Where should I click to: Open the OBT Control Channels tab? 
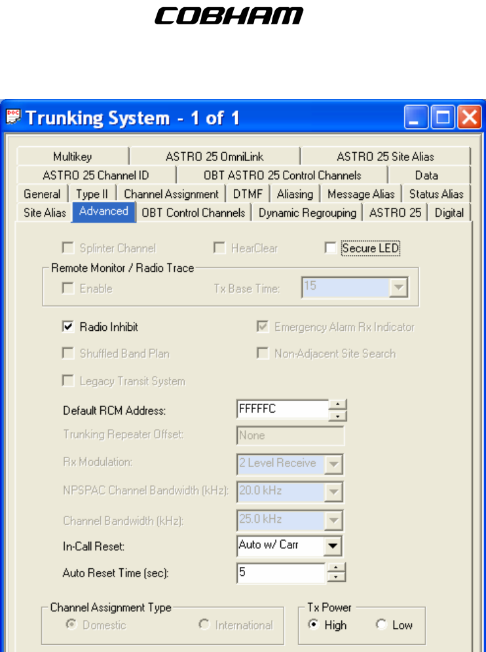(193, 212)
